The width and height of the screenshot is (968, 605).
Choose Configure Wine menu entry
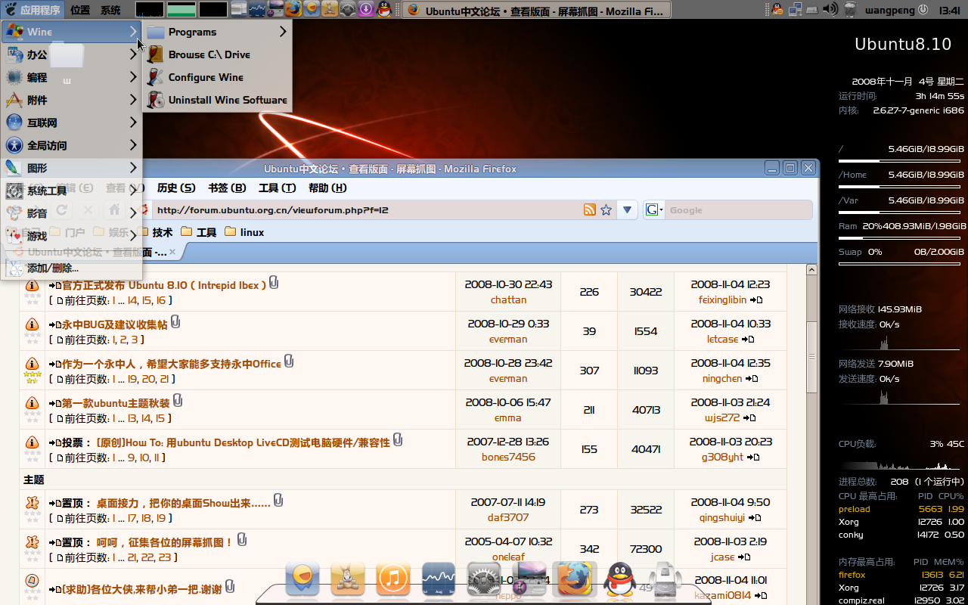(x=216, y=77)
